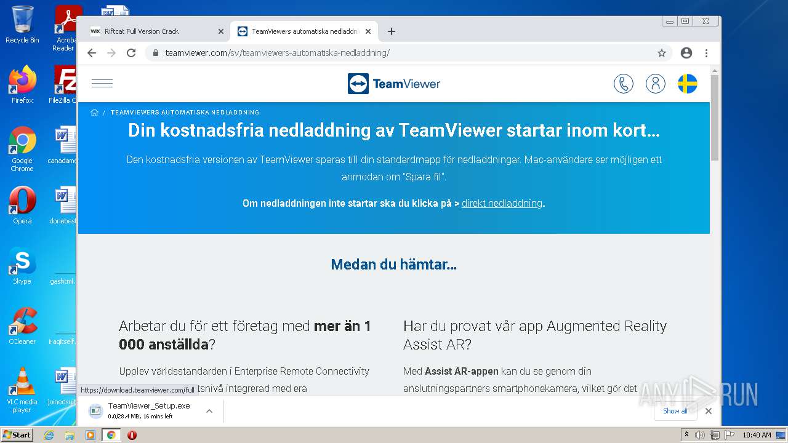View site info via padlock icon
Image resolution: width=788 pixels, height=443 pixels.
point(156,53)
